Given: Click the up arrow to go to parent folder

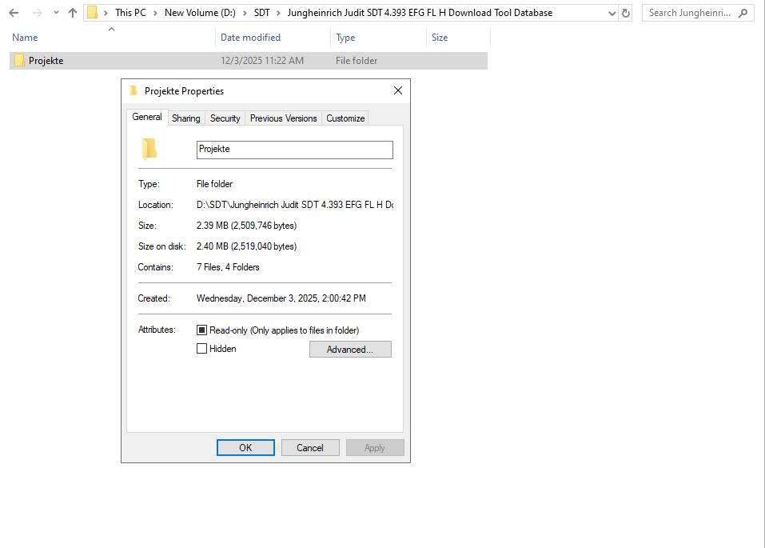Looking at the screenshot, I should 72,12.
